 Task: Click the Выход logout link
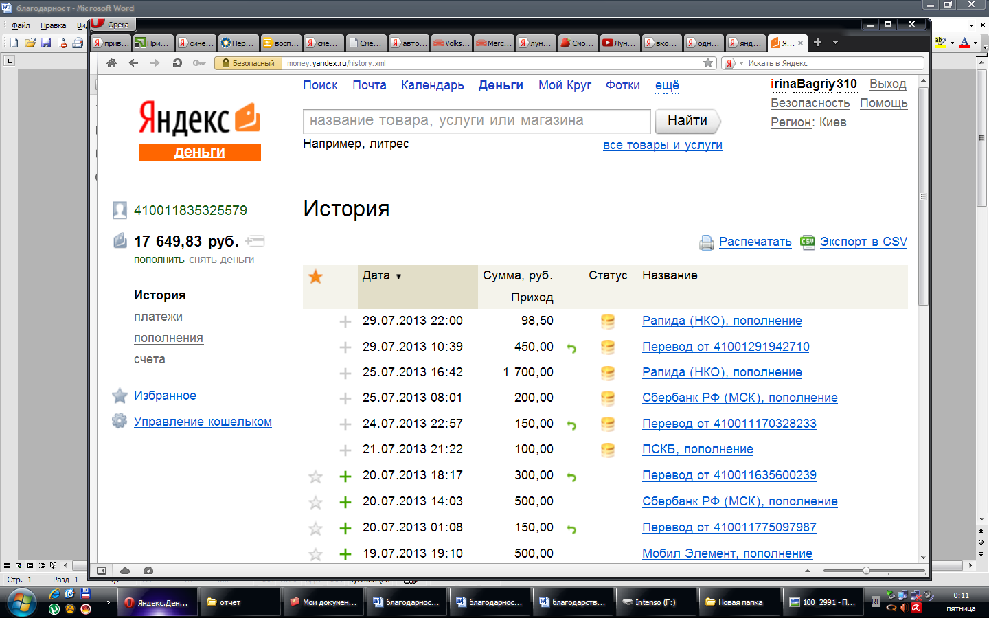tap(888, 84)
